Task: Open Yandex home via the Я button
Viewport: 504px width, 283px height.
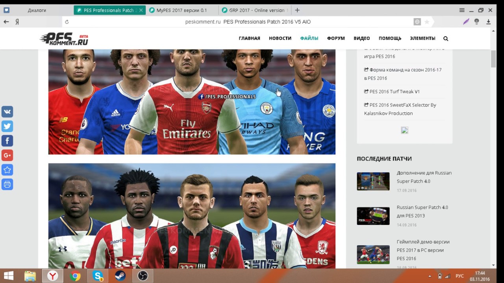Action: (17, 22)
